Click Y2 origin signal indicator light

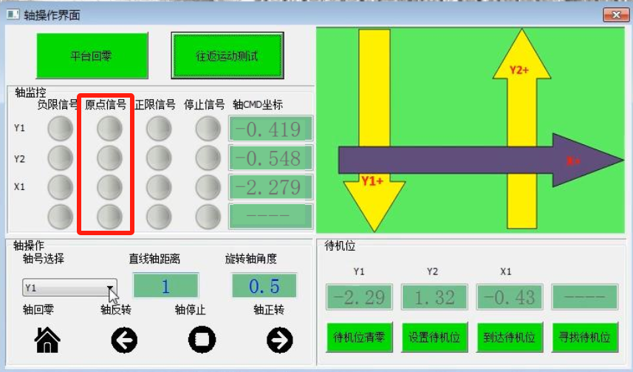pyautogui.click(x=109, y=158)
